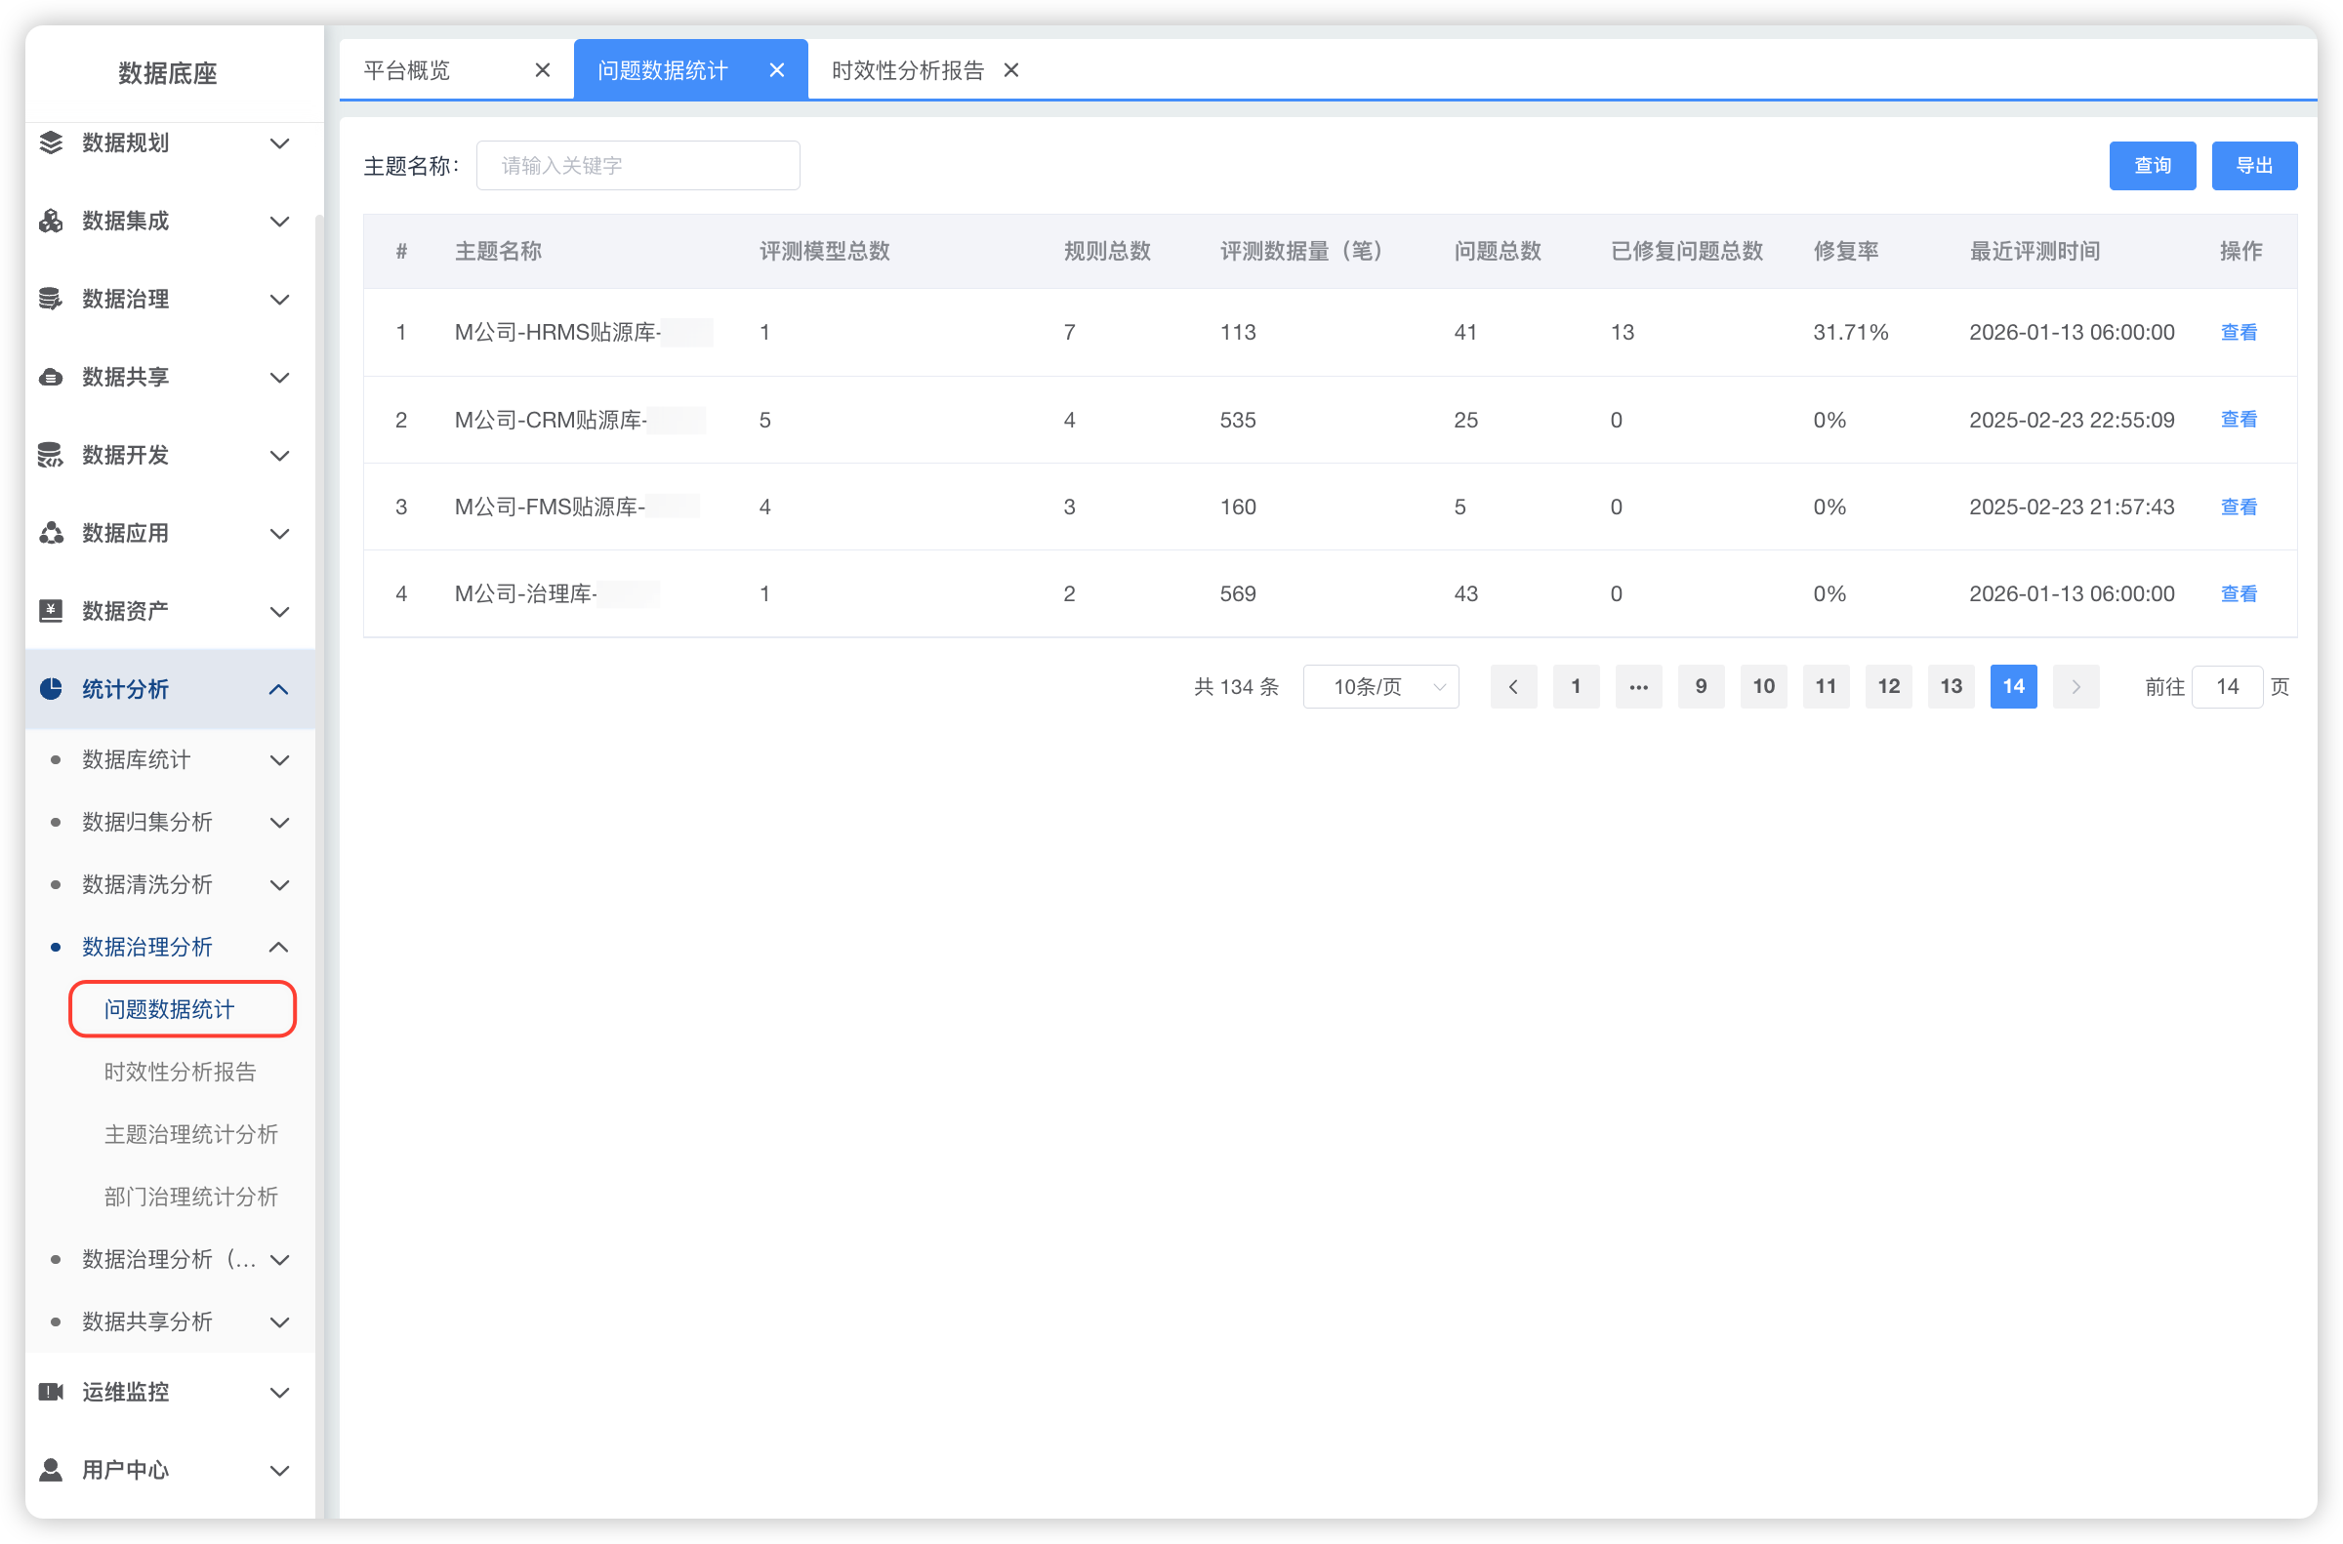Click the 查询 button
Image resolution: width=2343 pixels, height=1544 pixels.
tap(2151, 166)
